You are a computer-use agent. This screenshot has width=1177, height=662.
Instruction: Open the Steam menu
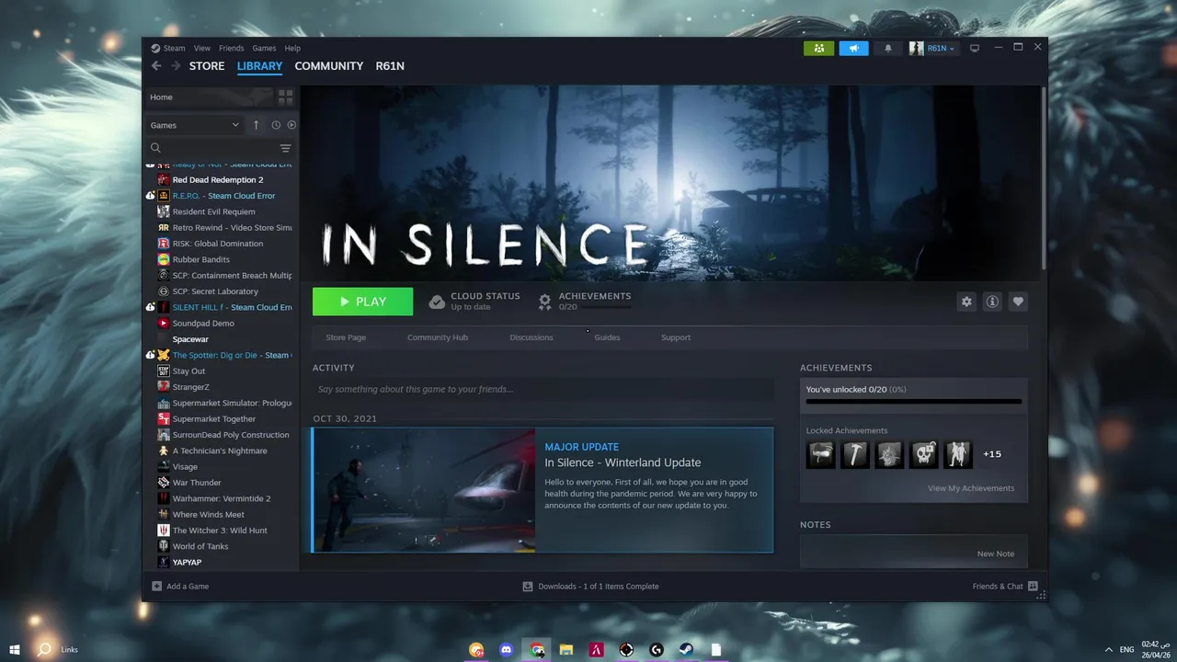(x=174, y=48)
